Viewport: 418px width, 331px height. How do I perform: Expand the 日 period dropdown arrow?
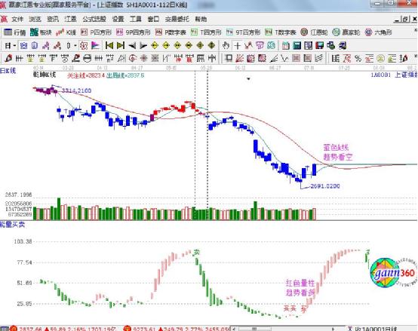click(x=14, y=46)
